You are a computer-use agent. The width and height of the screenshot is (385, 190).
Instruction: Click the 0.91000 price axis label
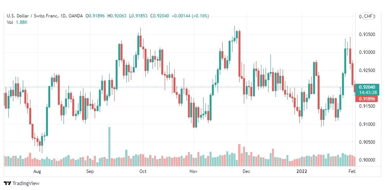pyautogui.click(x=367, y=124)
